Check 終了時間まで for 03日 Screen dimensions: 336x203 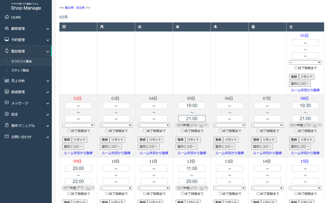click(107, 130)
